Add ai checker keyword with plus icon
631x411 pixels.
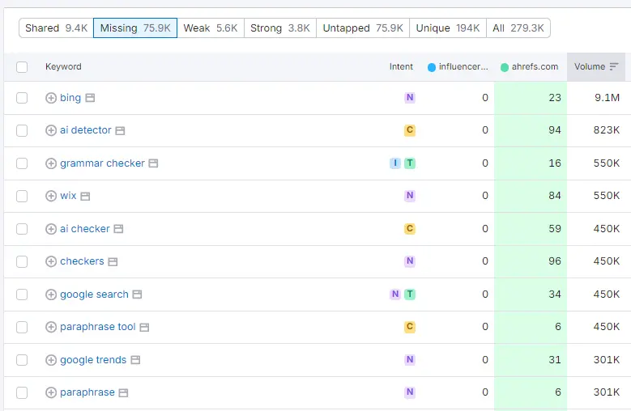coord(51,229)
